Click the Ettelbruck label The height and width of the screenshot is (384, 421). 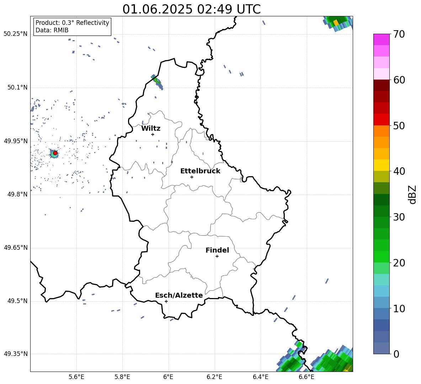200,171
